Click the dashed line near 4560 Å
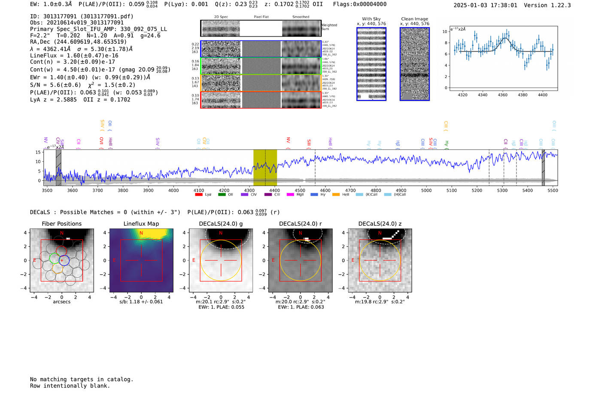 pos(315,167)
